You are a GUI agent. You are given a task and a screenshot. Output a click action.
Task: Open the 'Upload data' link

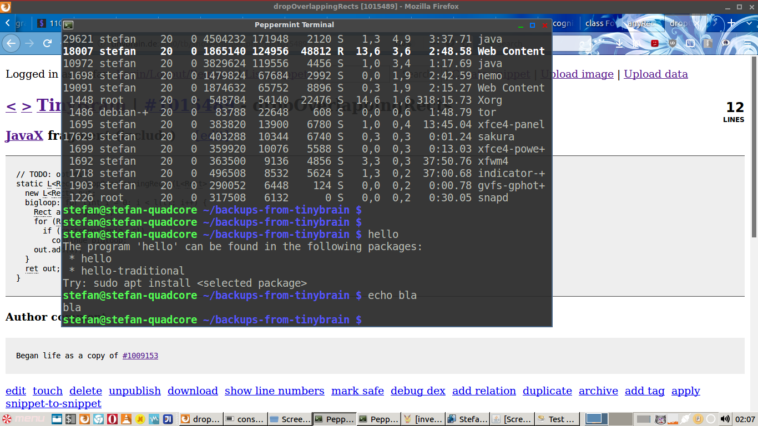point(655,74)
